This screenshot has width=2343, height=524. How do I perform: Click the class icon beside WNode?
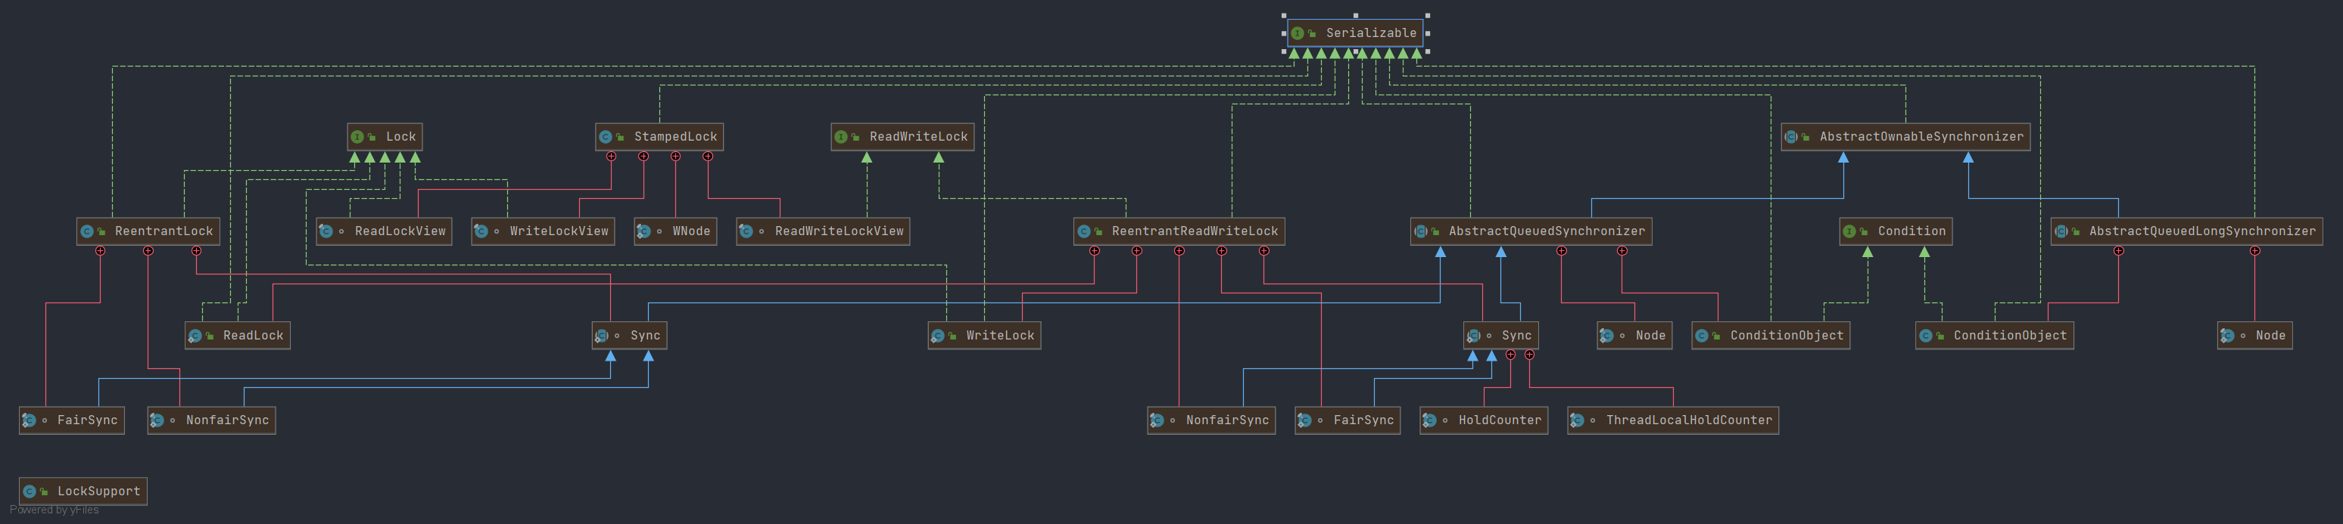point(644,231)
